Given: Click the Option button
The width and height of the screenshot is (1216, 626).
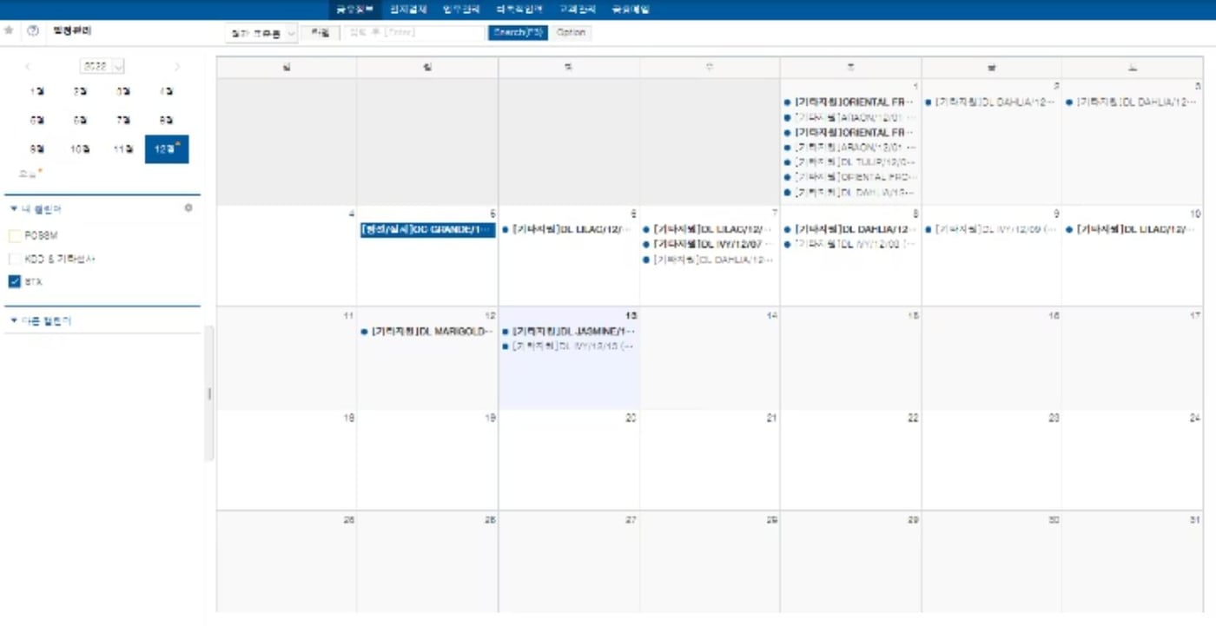Looking at the screenshot, I should point(572,33).
